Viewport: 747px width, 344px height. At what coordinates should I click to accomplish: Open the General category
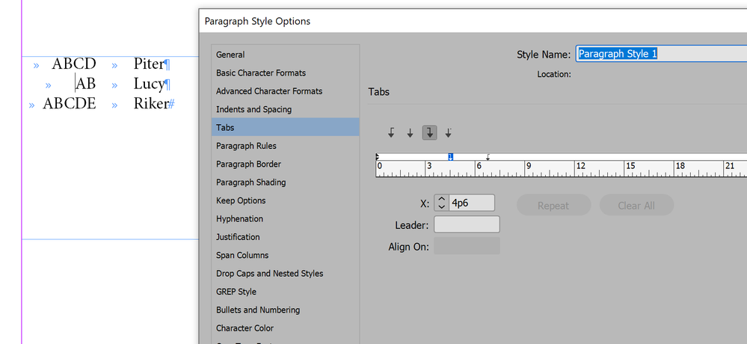click(x=230, y=55)
